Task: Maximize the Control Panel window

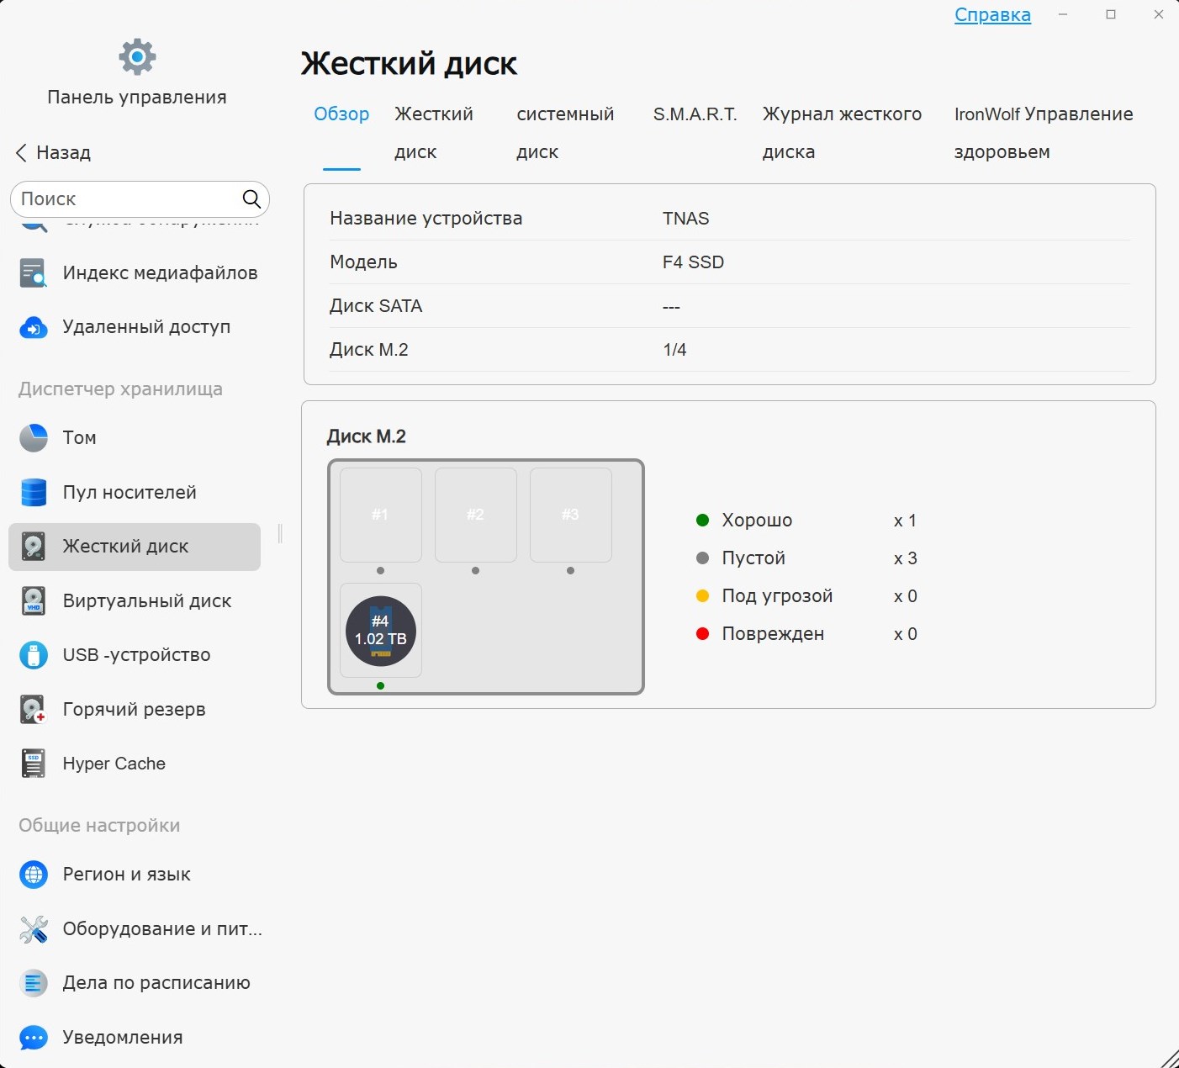Action: 1111,14
